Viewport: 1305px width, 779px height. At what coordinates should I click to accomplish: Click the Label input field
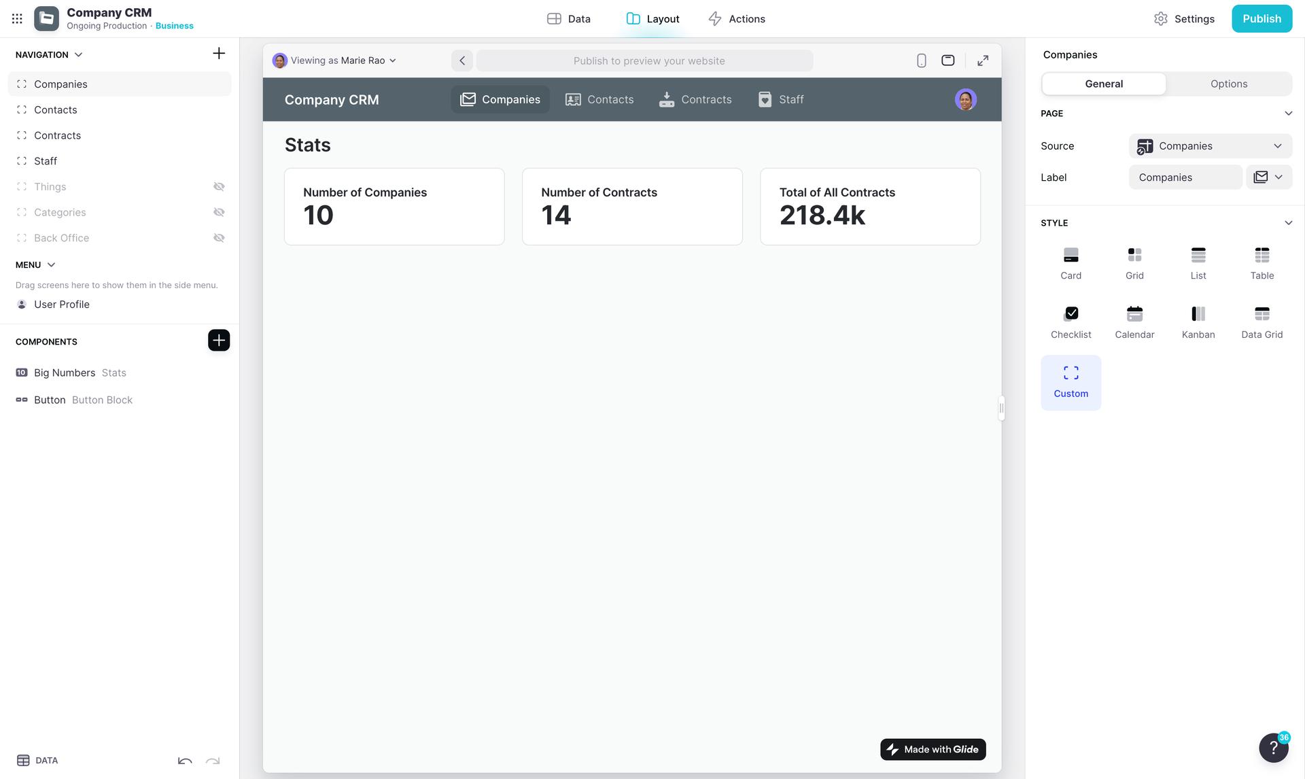coord(1185,177)
